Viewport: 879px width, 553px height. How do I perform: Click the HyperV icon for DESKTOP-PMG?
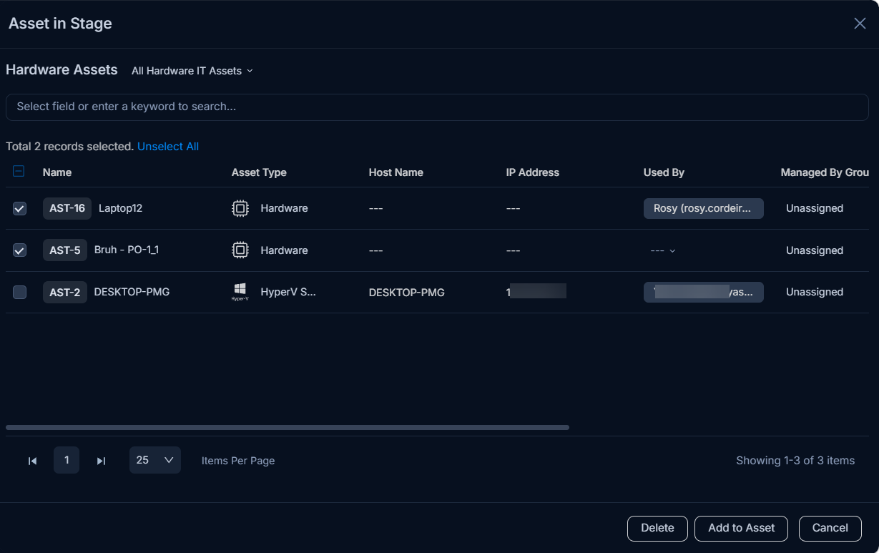tap(240, 292)
